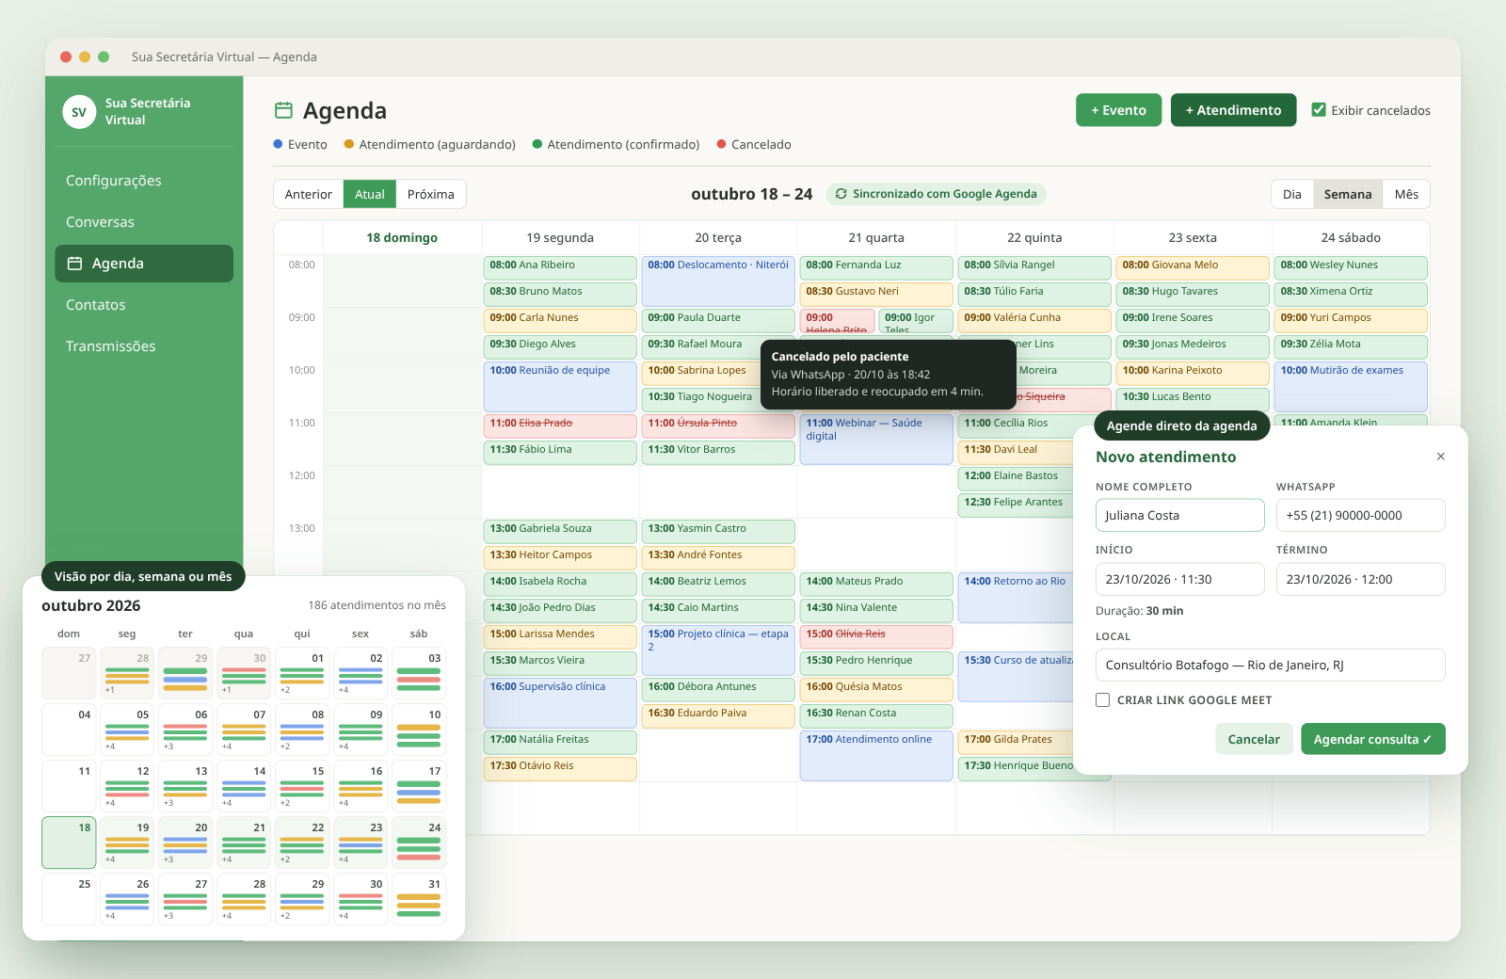Open the cancelled 15:00 Olívia Reis appointment
The image size is (1506, 979).
click(x=876, y=636)
